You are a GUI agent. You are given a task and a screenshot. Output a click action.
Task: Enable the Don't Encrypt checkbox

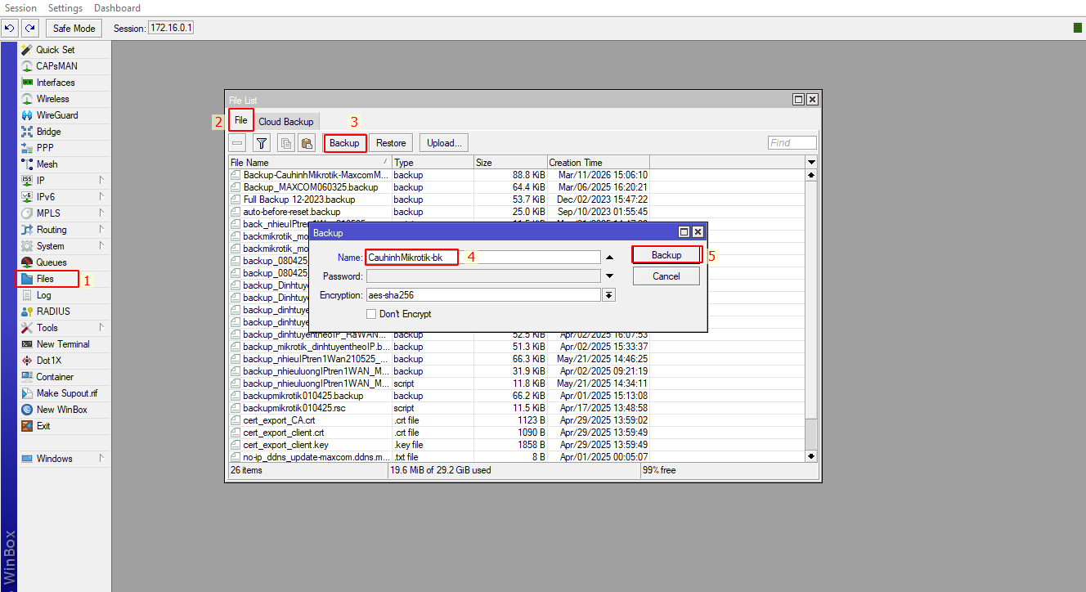371,313
